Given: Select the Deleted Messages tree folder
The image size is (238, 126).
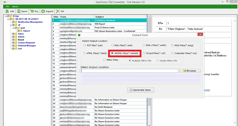Looking at the screenshot, I should click(27, 46).
